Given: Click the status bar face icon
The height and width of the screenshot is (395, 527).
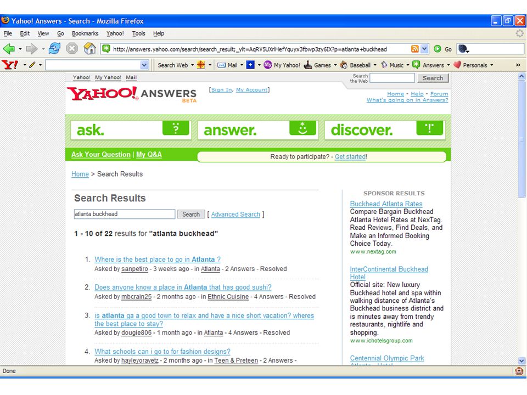Looking at the screenshot, I should tap(519, 371).
